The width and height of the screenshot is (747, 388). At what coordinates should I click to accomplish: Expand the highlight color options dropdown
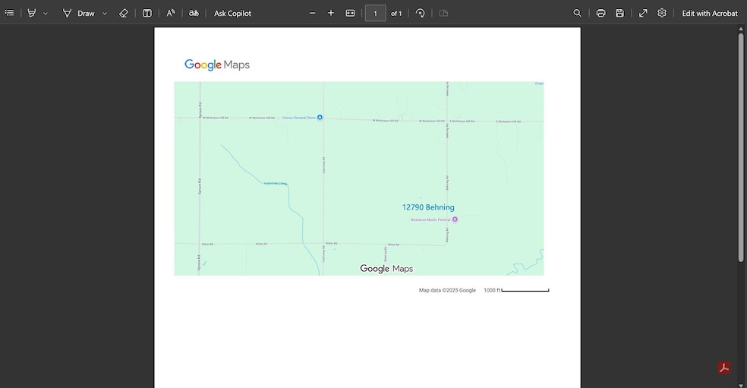coord(46,13)
